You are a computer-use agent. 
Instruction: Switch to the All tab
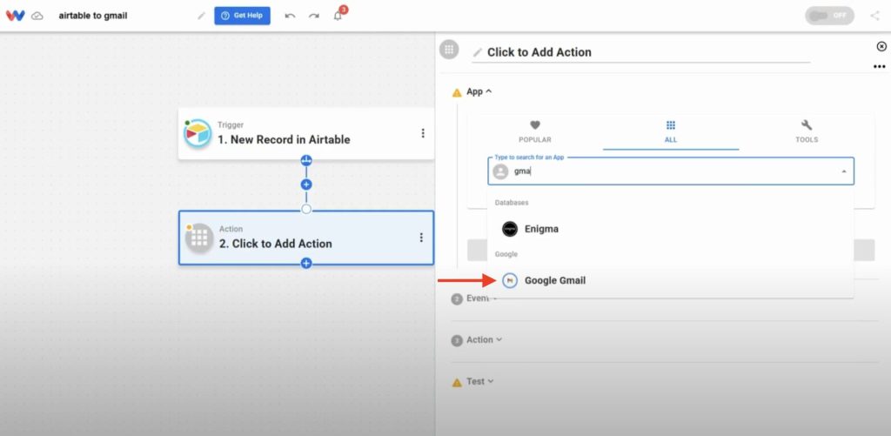pos(671,132)
